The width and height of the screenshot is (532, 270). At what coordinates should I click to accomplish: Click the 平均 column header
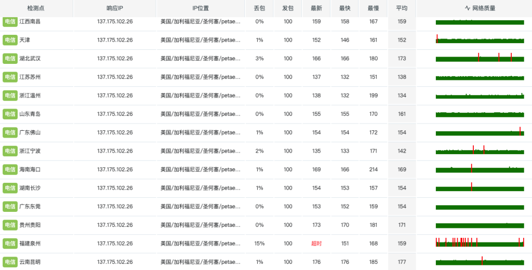pos(402,8)
